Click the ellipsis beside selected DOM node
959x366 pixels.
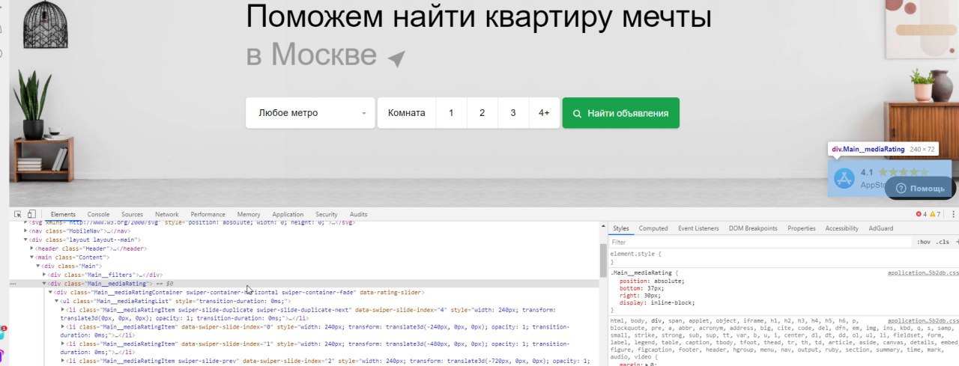tap(13, 284)
